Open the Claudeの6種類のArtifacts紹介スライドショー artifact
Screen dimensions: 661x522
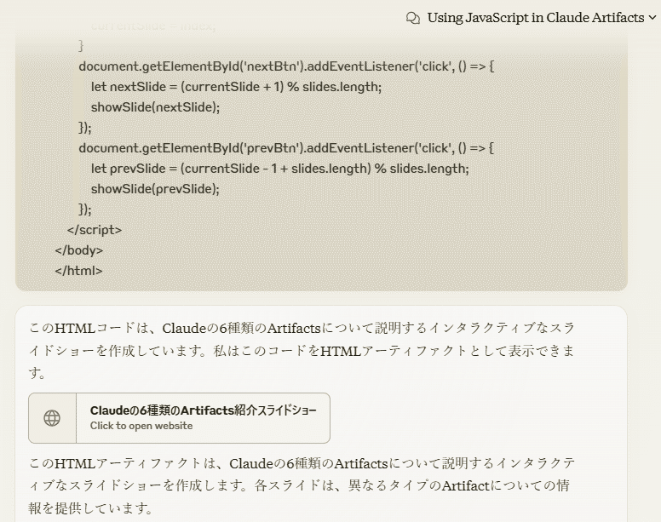point(179,418)
